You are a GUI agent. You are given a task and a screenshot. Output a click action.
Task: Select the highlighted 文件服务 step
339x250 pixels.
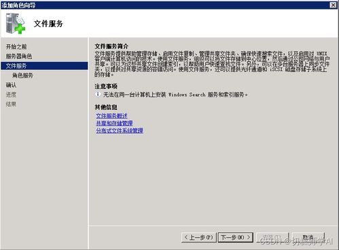pos(44,66)
